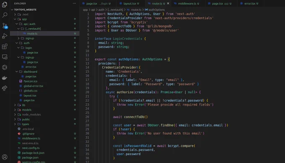
Task: Open page.tsx under login folder
Action: tap(44, 52)
